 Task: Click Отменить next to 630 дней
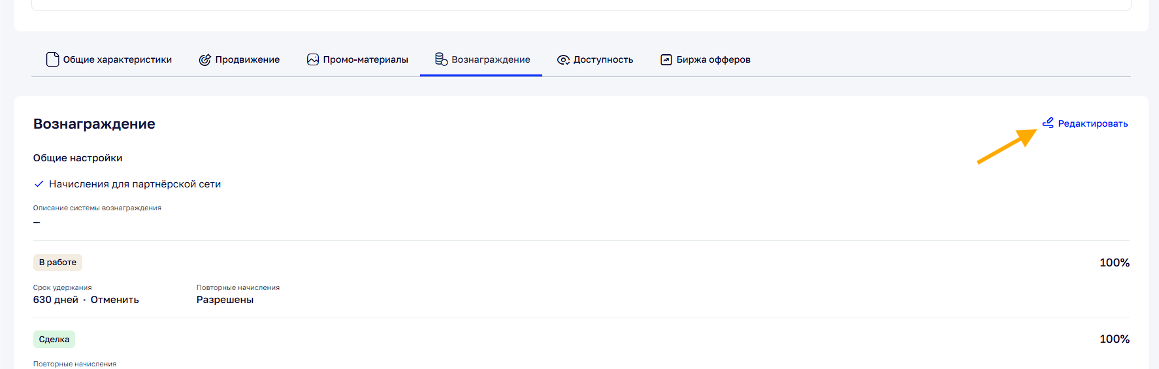pos(114,300)
